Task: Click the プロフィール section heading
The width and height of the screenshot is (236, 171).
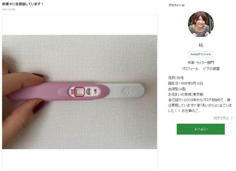Action: click(x=176, y=5)
